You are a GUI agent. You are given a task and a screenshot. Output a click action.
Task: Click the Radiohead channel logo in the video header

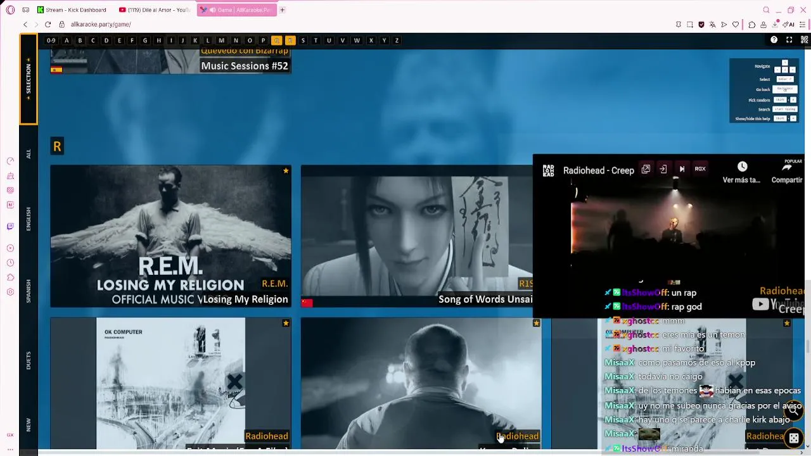tap(549, 170)
